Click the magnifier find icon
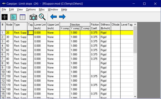 pyautogui.click(x=42, y=17)
